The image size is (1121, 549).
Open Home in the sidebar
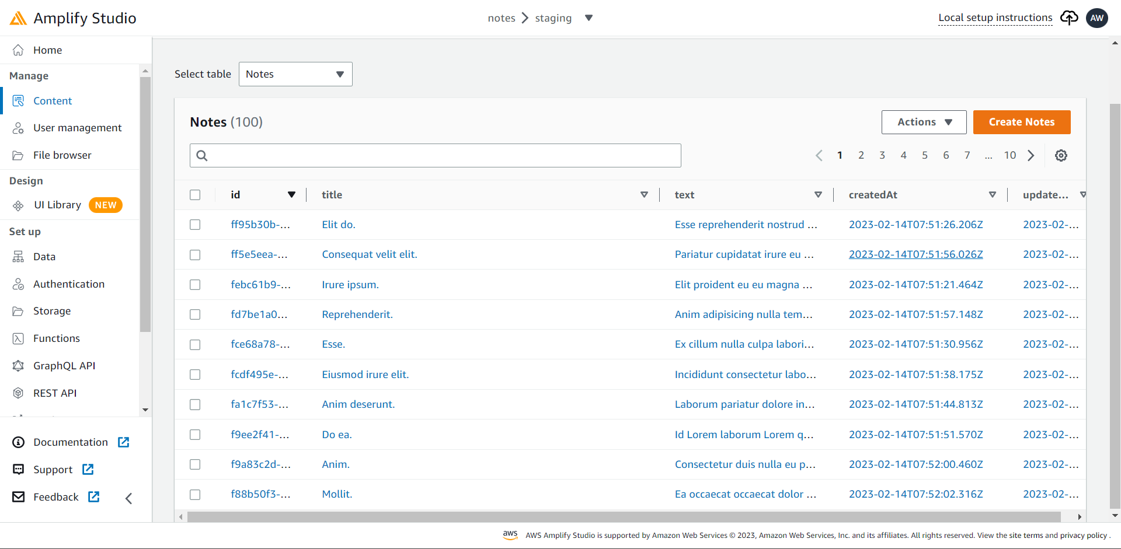coord(47,50)
